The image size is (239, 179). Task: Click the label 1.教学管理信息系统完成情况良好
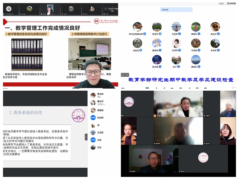point(26,34)
